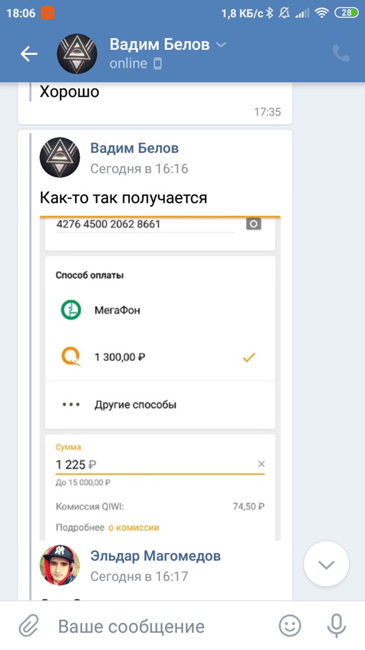Open forwarded sender name Вадим Белов
This screenshot has height=650, width=365.
click(134, 148)
